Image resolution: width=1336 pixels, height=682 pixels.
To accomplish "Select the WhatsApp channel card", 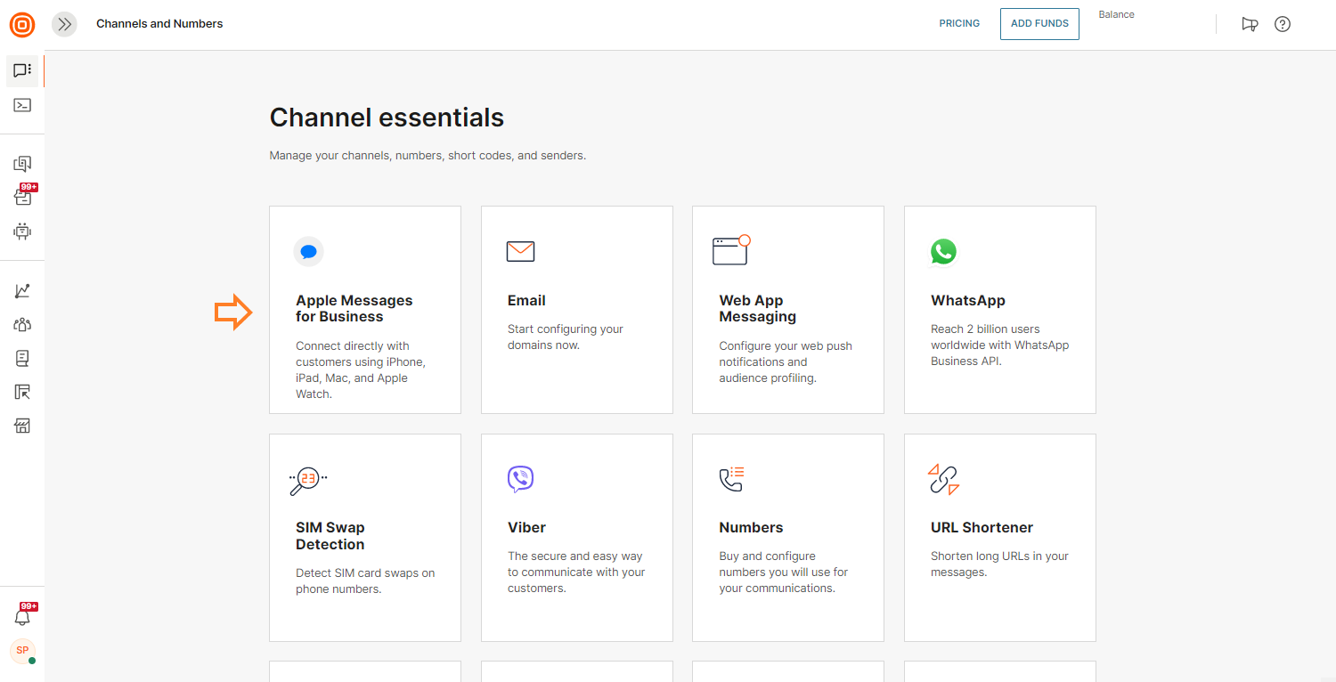I will [x=999, y=310].
